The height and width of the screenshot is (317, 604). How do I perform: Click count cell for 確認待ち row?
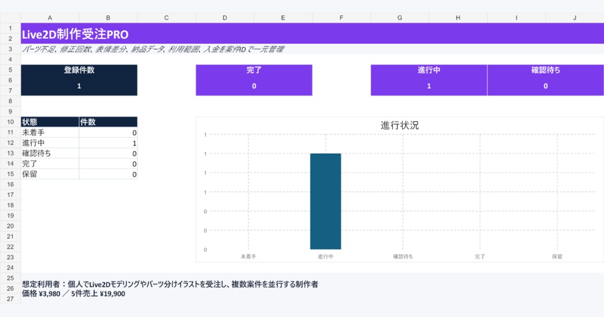[109, 153]
